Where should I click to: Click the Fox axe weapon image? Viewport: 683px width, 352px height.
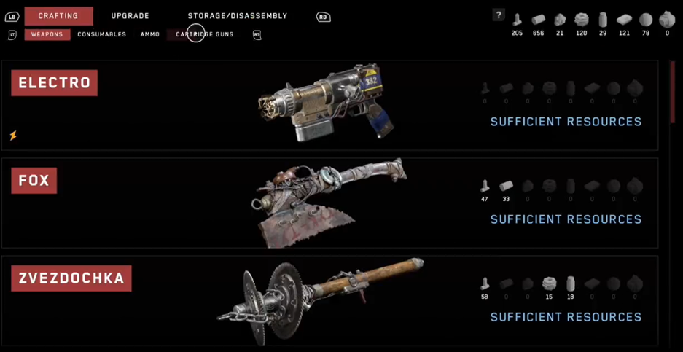328,203
